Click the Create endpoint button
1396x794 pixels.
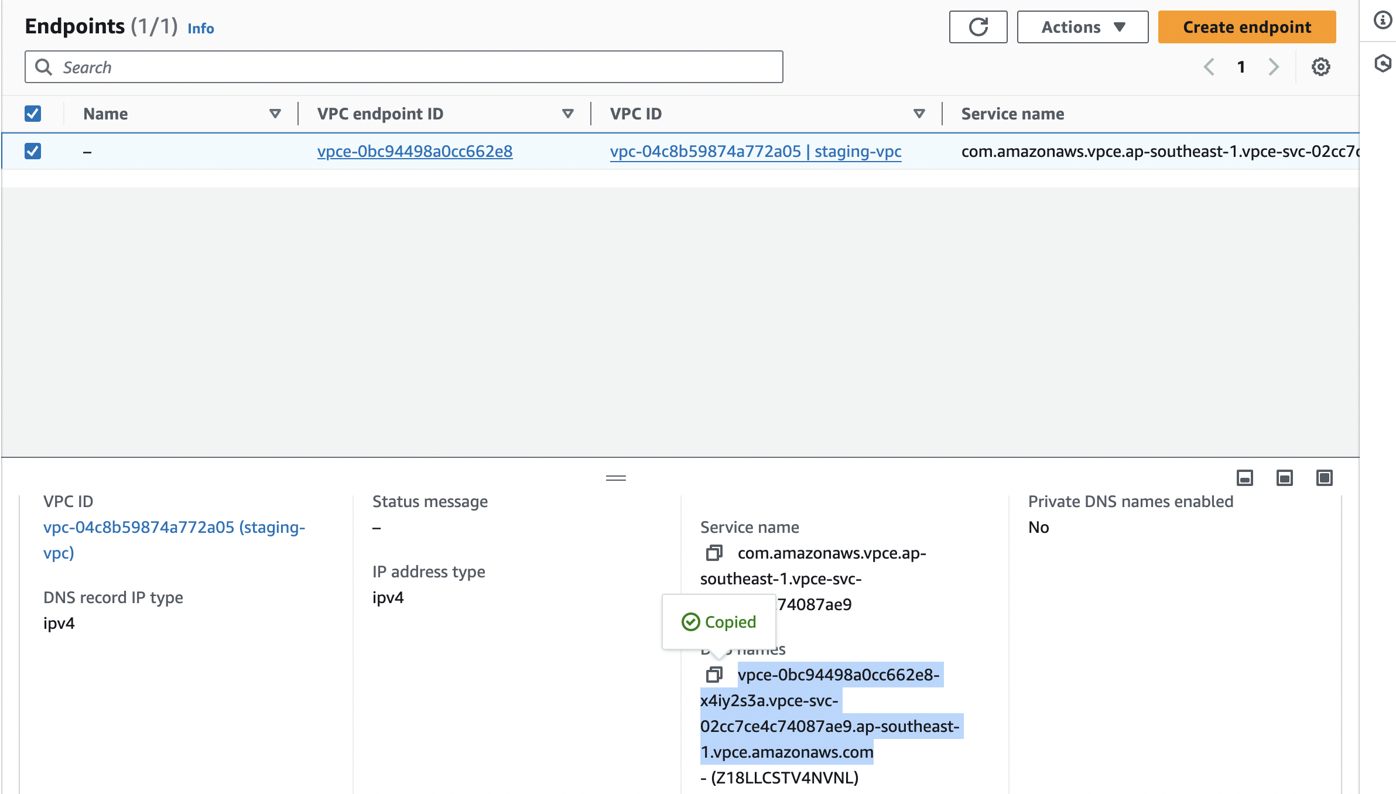tap(1247, 27)
